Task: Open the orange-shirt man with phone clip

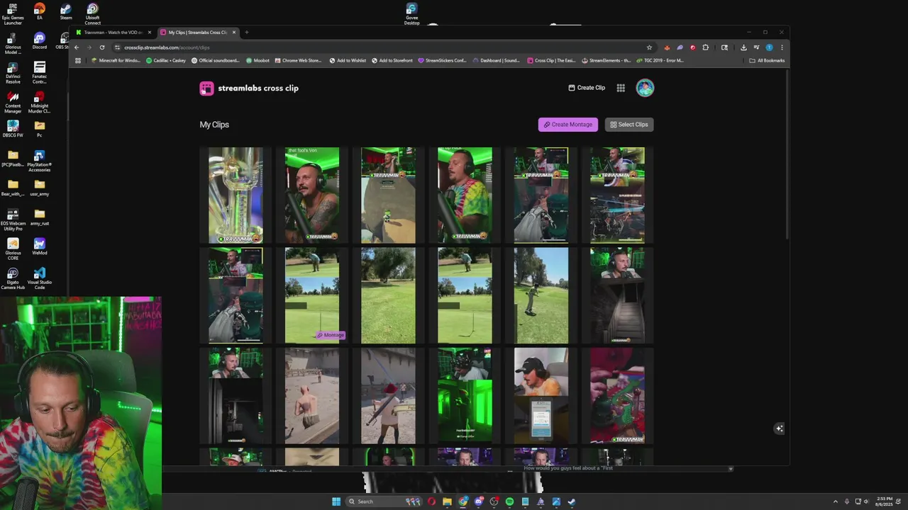Action: point(541,395)
